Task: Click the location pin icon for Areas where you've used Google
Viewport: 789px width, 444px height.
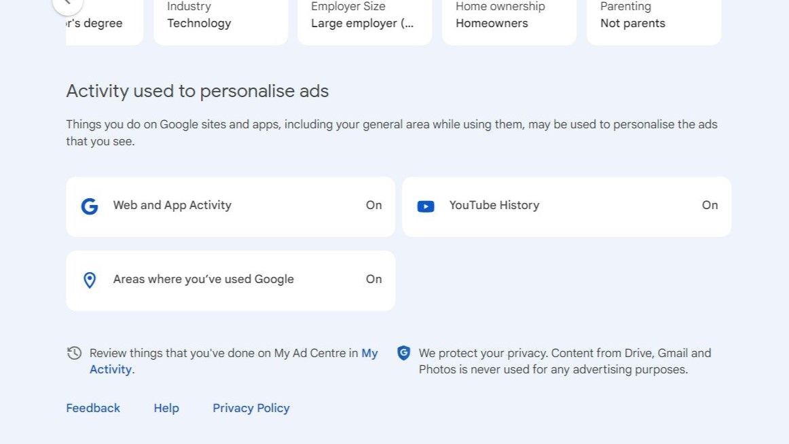Action: pyautogui.click(x=89, y=280)
